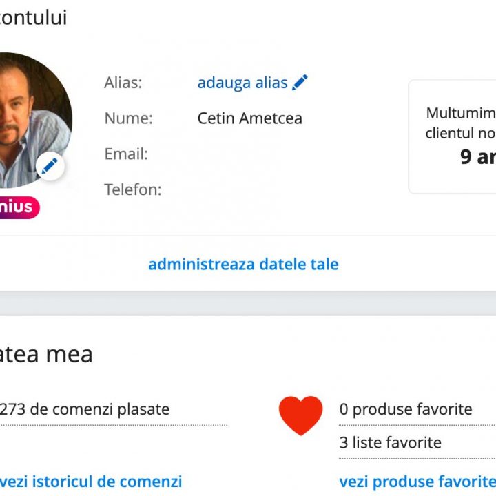Click the red heart favorites icon
The width and height of the screenshot is (496, 496).
click(300, 415)
